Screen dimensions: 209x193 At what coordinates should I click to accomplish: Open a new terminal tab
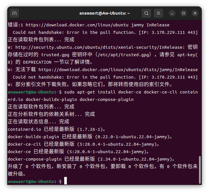tap(14, 13)
